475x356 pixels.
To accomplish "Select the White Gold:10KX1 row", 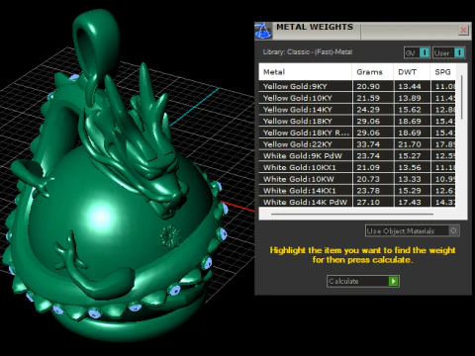I will pos(357,167).
